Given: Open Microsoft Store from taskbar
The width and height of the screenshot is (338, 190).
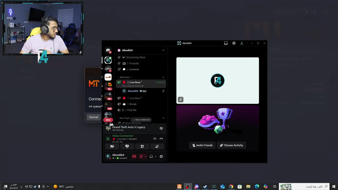Looking at the screenshot, I should coord(240,187).
